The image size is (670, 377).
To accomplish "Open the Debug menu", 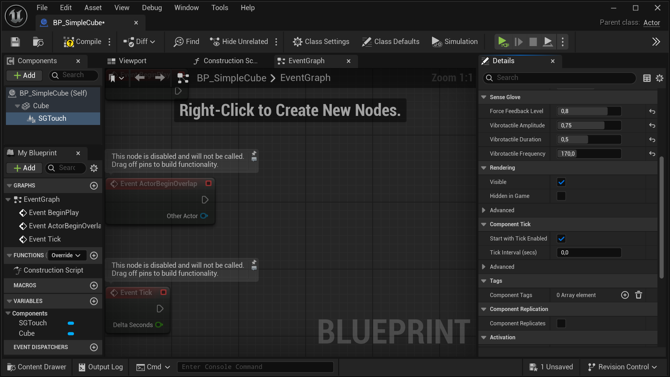I will [x=152, y=8].
